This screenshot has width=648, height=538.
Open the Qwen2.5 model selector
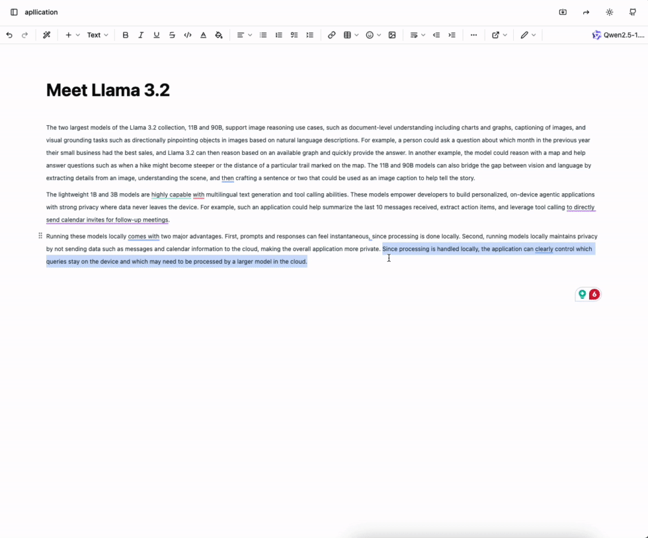(x=618, y=35)
